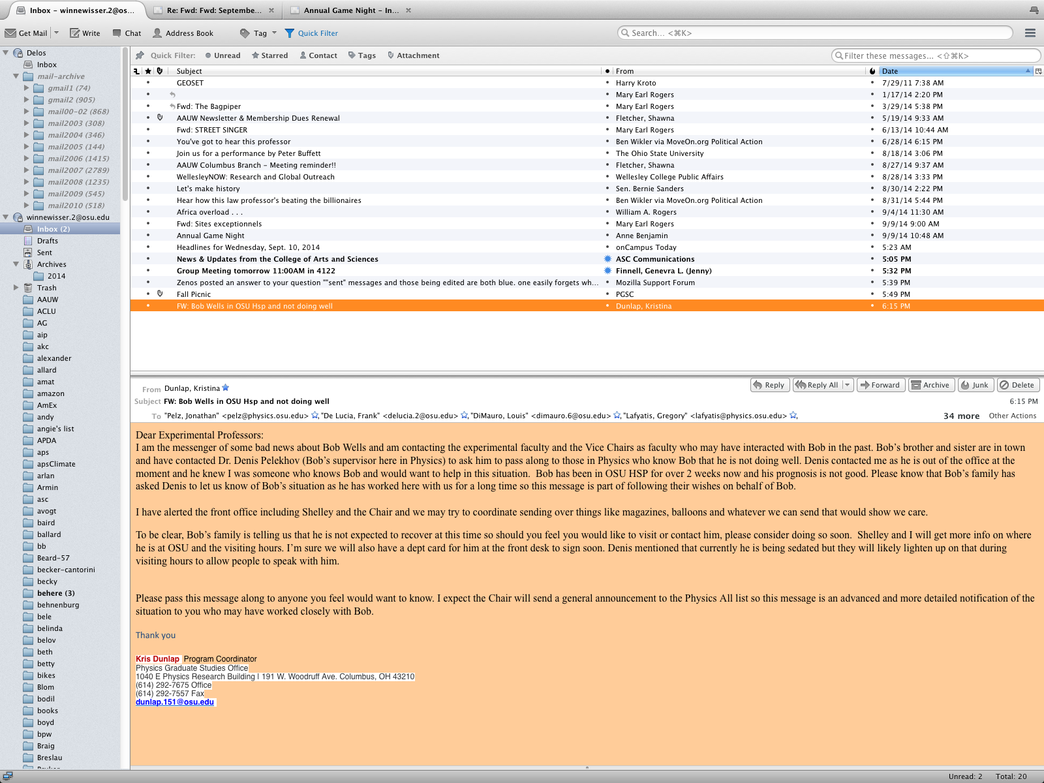The height and width of the screenshot is (783, 1044).
Task: Click the dunlap.151@osu.edu email link
Action: click(175, 702)
